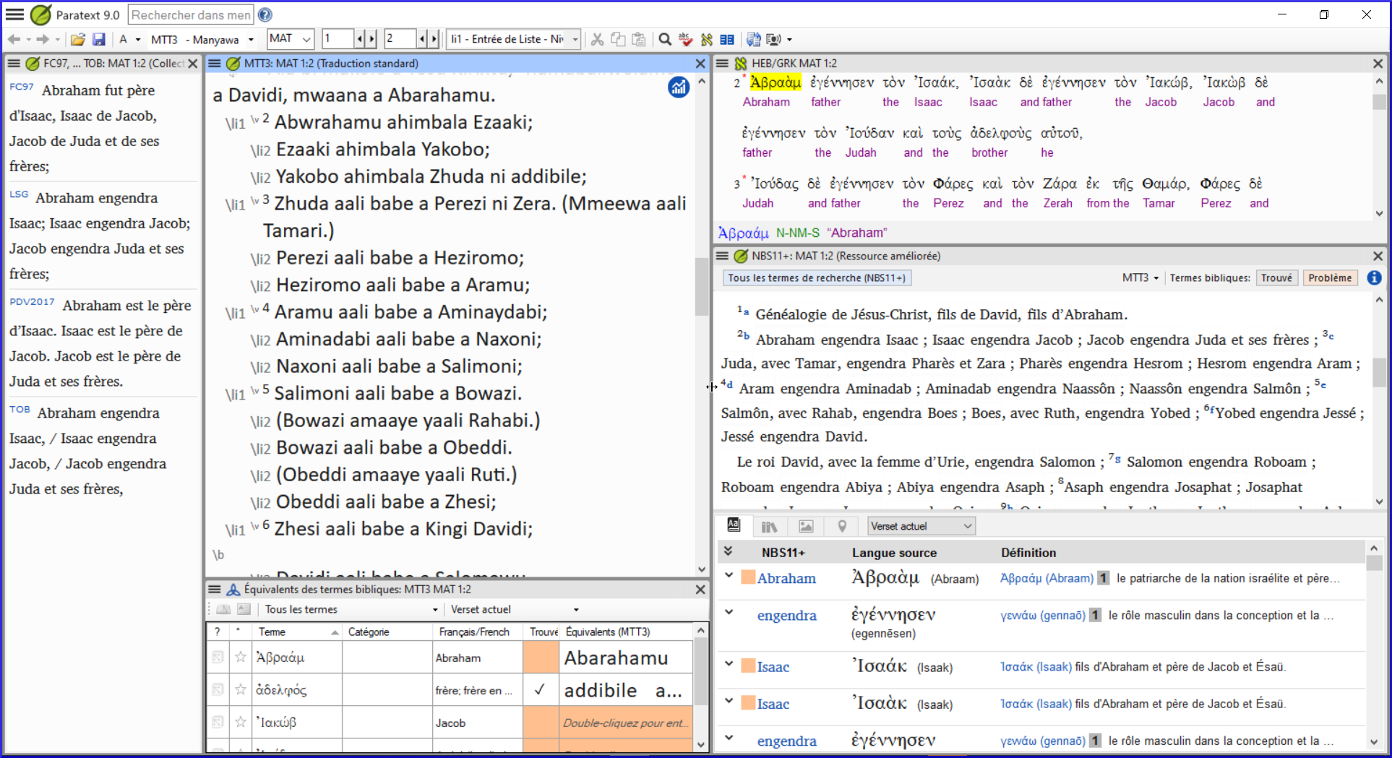
Task: Open the Paratext main hamburger menu
Action: click(x=15, y=14)
